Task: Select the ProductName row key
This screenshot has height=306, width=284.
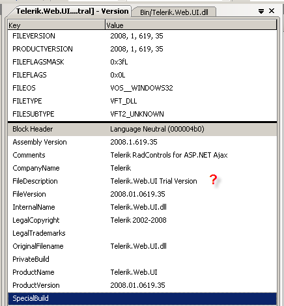Action: pos(33,272)
